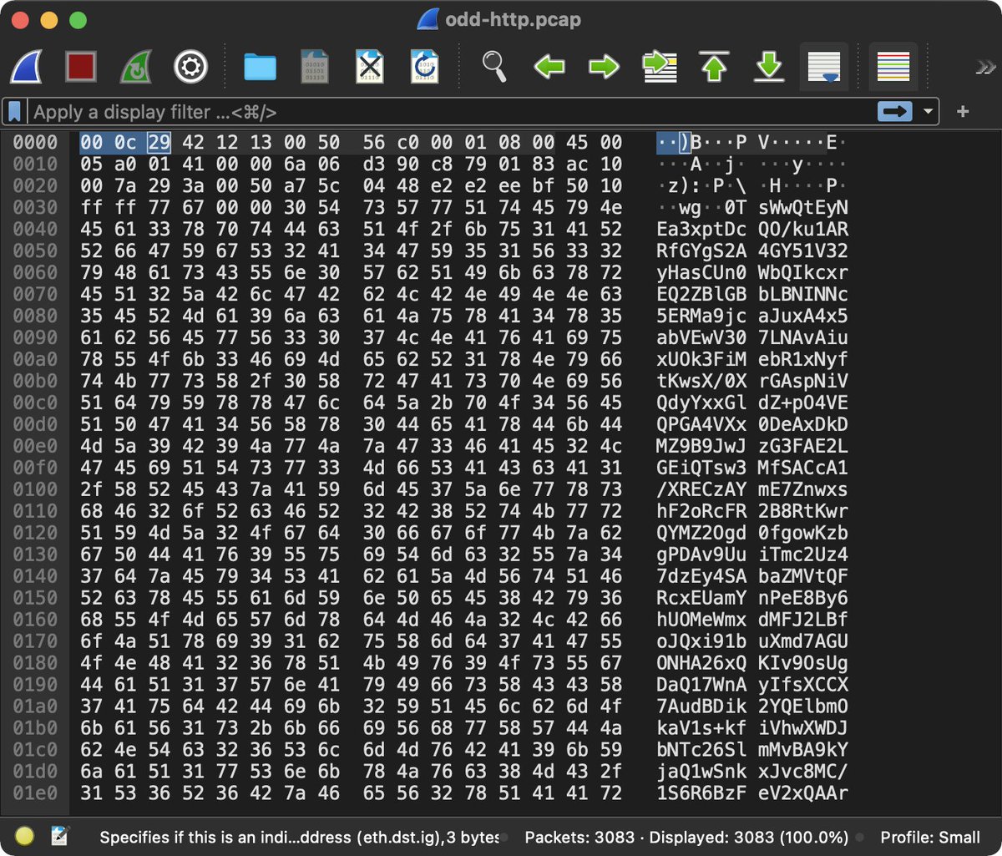This screenshot has height=856, width=1002.
Task: Jump to first packet icon
Action: [x=714, y=66]
